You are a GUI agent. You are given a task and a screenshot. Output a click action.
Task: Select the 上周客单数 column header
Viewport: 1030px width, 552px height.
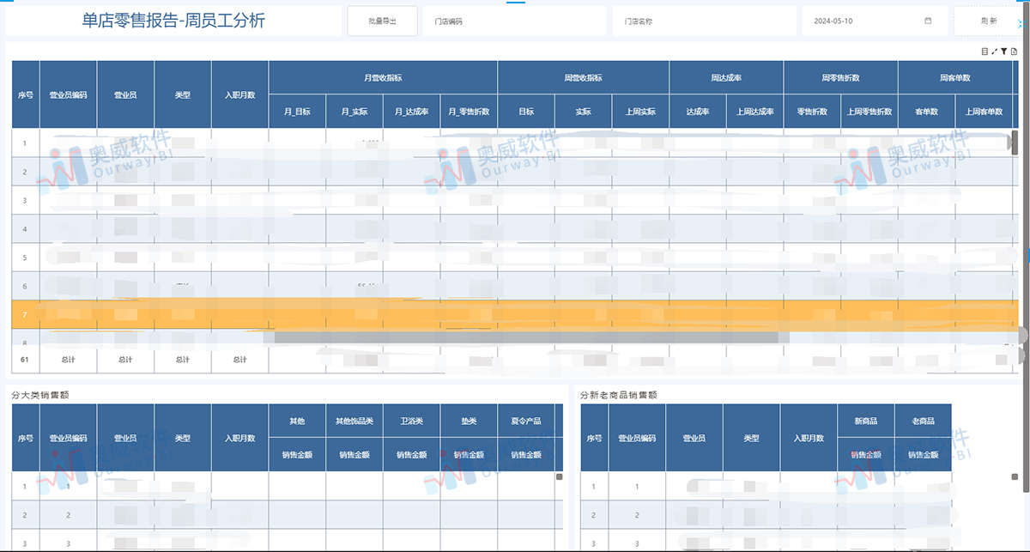pyautogui.click(x=984, y=112)
